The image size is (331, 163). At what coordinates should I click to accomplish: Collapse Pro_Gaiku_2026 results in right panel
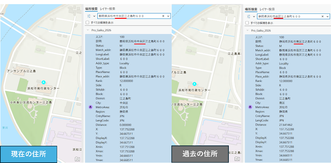tap(247, 30)
